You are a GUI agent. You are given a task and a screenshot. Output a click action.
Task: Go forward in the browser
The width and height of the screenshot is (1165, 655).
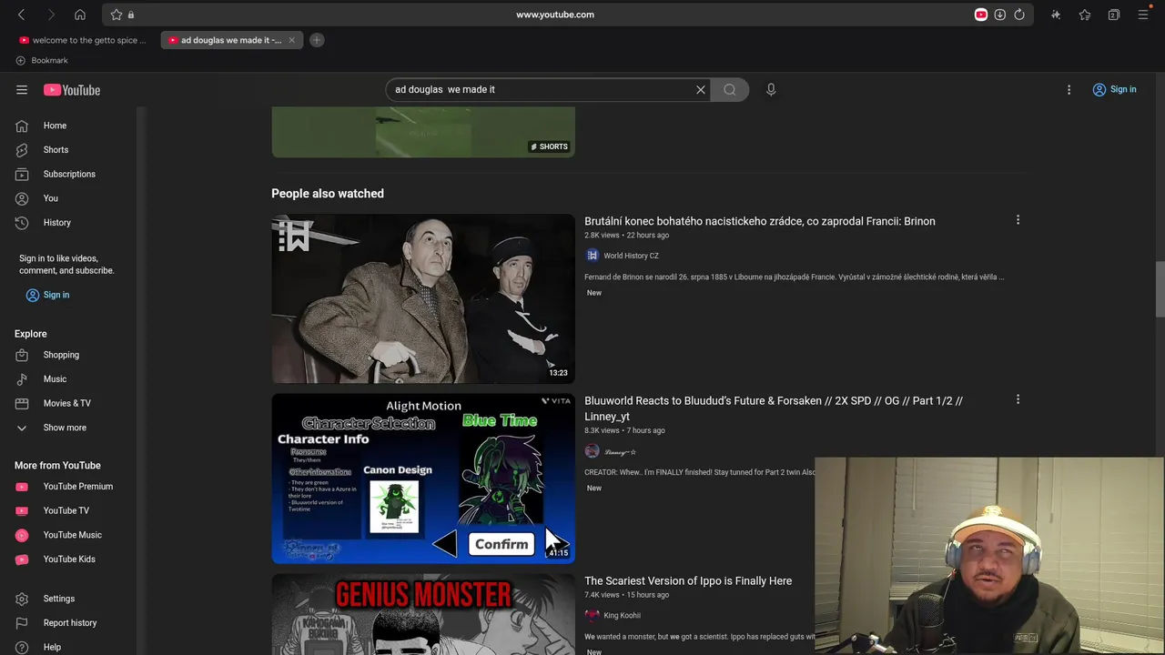pos(51,15)
